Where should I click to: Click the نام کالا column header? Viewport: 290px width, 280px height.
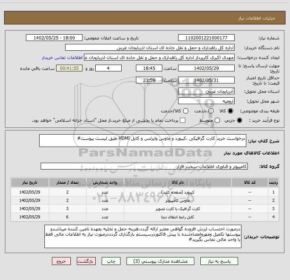(x=177, y=182)
